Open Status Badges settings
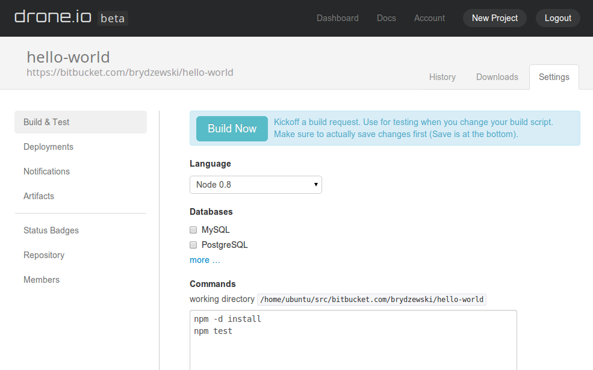 (x=51, y=230)
